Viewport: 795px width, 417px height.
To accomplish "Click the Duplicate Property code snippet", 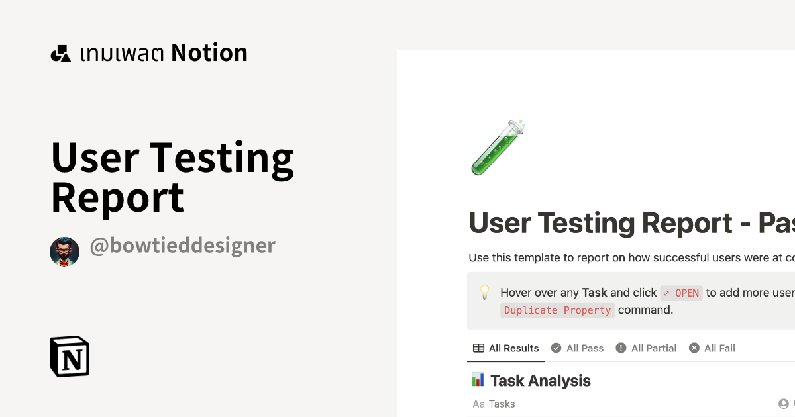I will pos(558,310).
